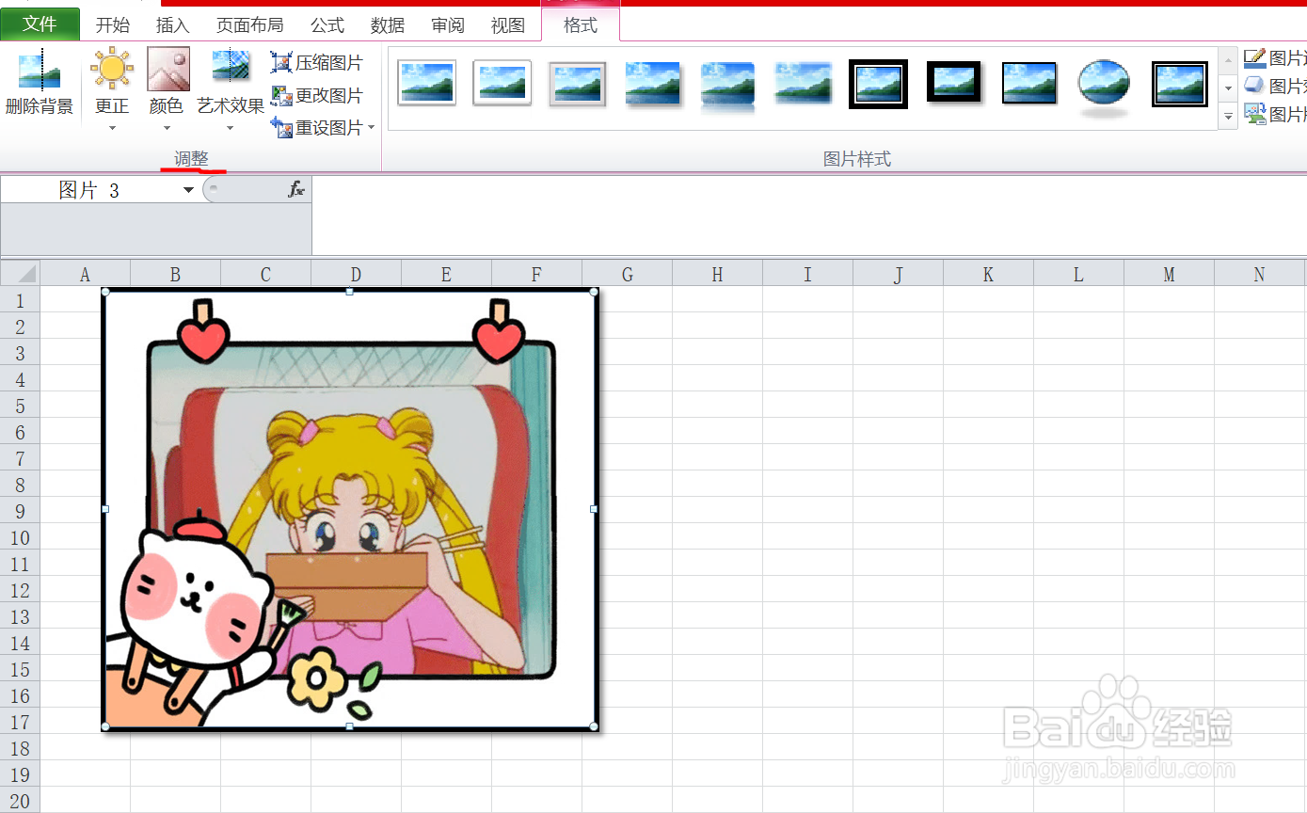Apply the oval picture style

click(x=1104, y=83)
